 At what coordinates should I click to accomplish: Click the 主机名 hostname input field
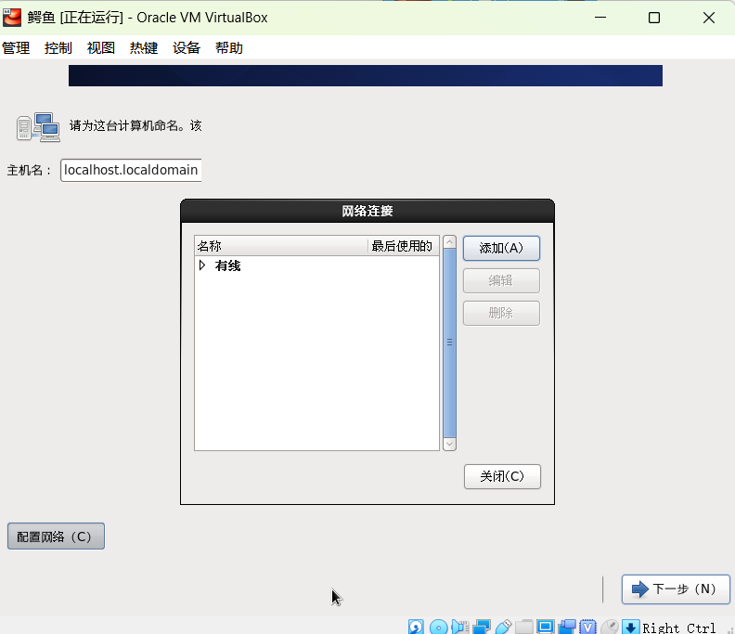[x=131, y=171]
